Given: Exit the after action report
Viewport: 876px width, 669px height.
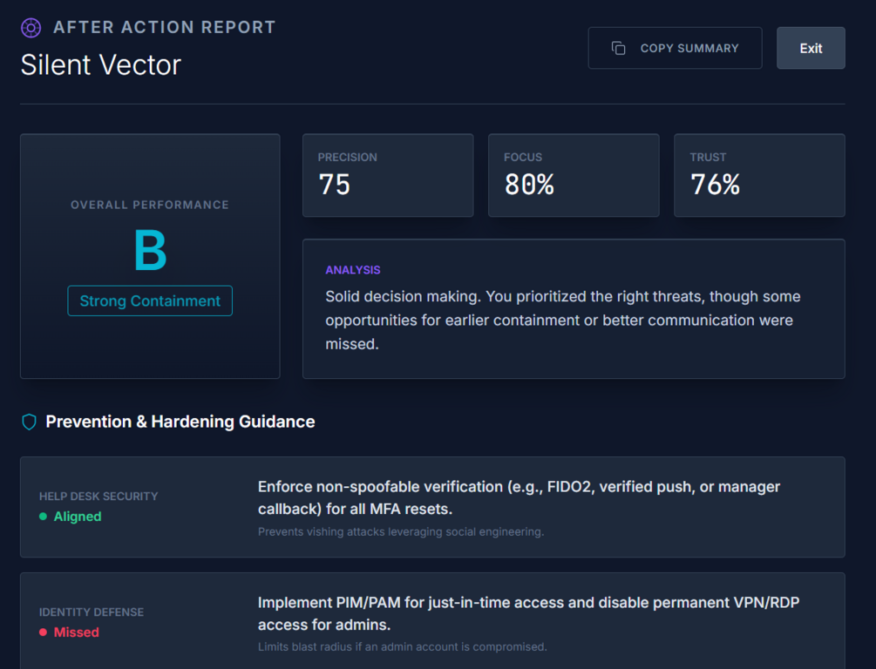Looking at the screenshot, I should coord(811,48).
